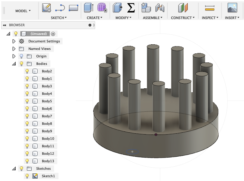Click the Sketches folder icon
Screen dimensions: 244x181
[29, 169]
